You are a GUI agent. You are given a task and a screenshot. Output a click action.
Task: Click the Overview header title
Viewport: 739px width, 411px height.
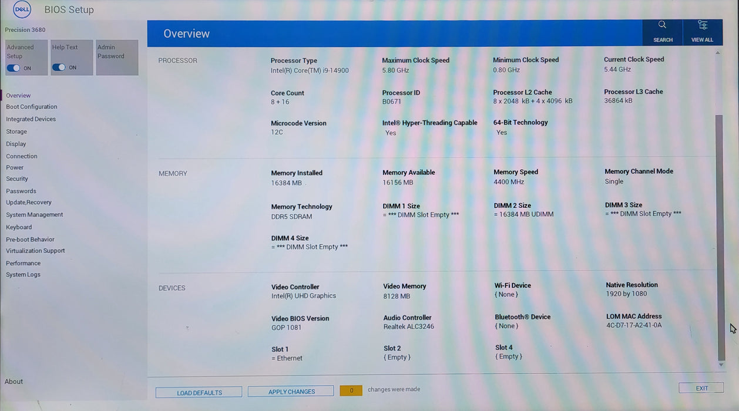click(186, 34)
